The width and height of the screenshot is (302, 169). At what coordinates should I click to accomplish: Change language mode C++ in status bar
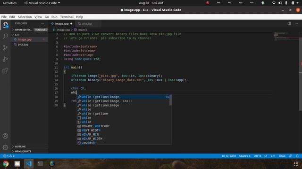(x=273, y=156)
